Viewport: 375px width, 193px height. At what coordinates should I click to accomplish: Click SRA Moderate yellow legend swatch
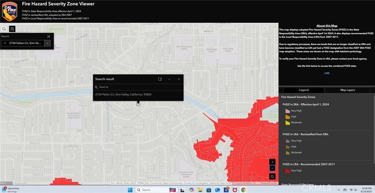(288, 122)
